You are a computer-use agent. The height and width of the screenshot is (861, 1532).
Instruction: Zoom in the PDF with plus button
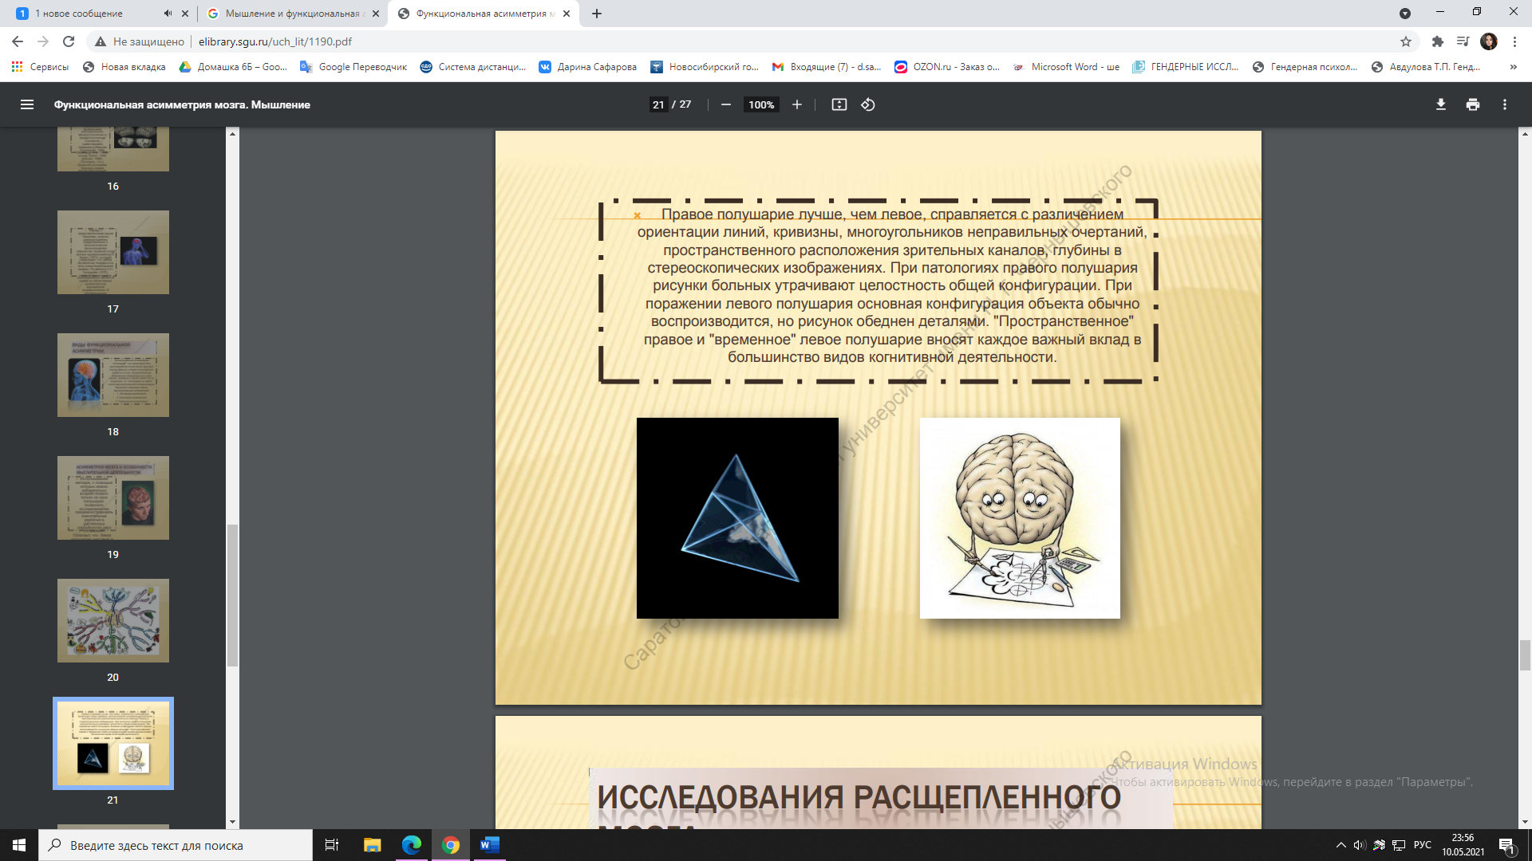point(796,104)
